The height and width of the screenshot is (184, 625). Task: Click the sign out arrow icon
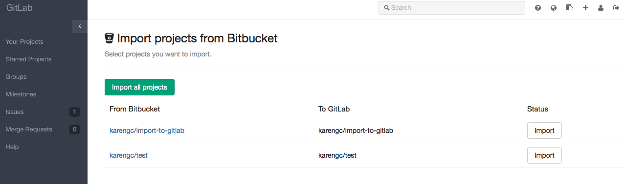[616, 8]
